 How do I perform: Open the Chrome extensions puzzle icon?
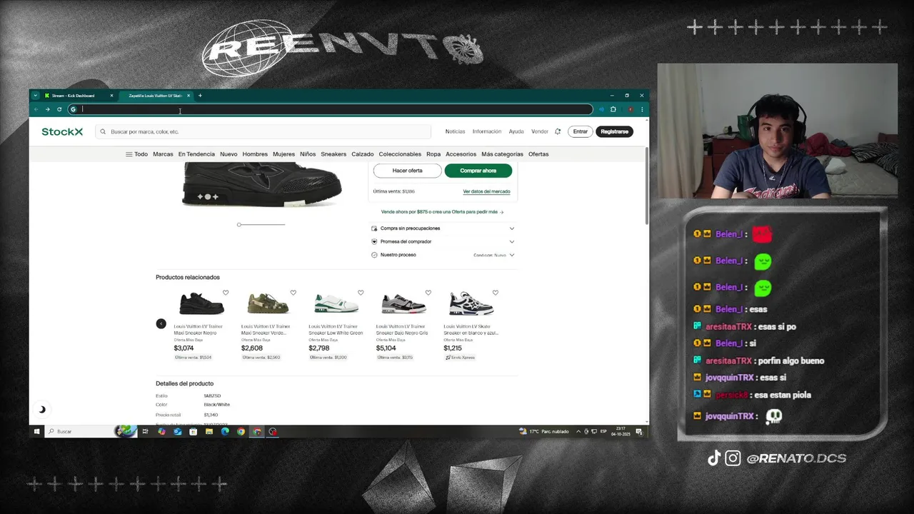pyautogui.click(x=613, y=109)
